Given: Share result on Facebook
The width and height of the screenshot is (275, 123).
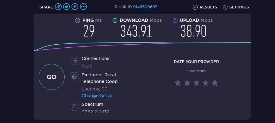Looking at the screenshot, I should point(75,7).
